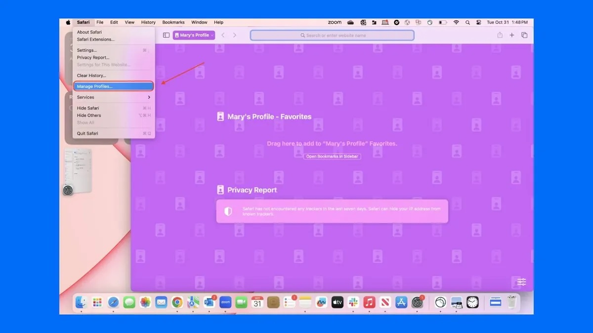Click the zoom status item in the menu bar

pyautogui.click(x=335, y=22)
